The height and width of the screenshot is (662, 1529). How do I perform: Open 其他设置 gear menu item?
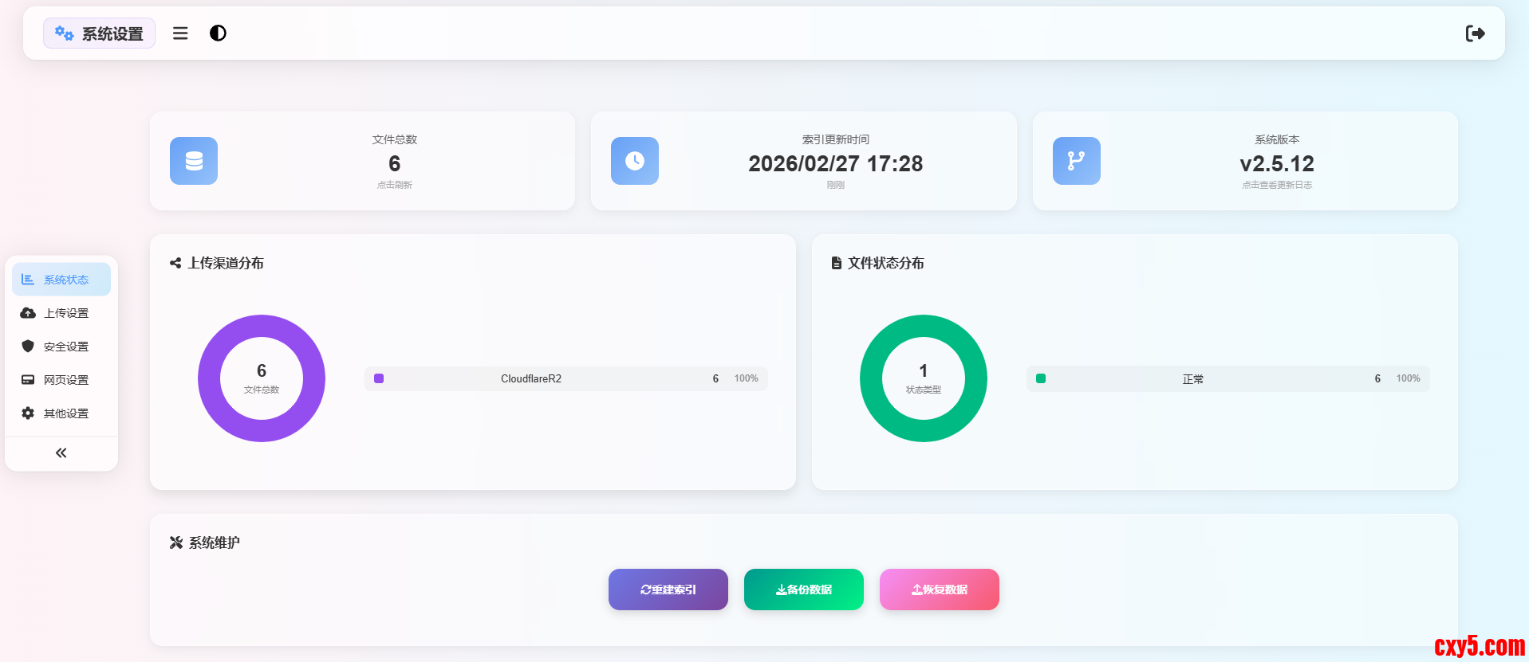[x=61, y=413]
